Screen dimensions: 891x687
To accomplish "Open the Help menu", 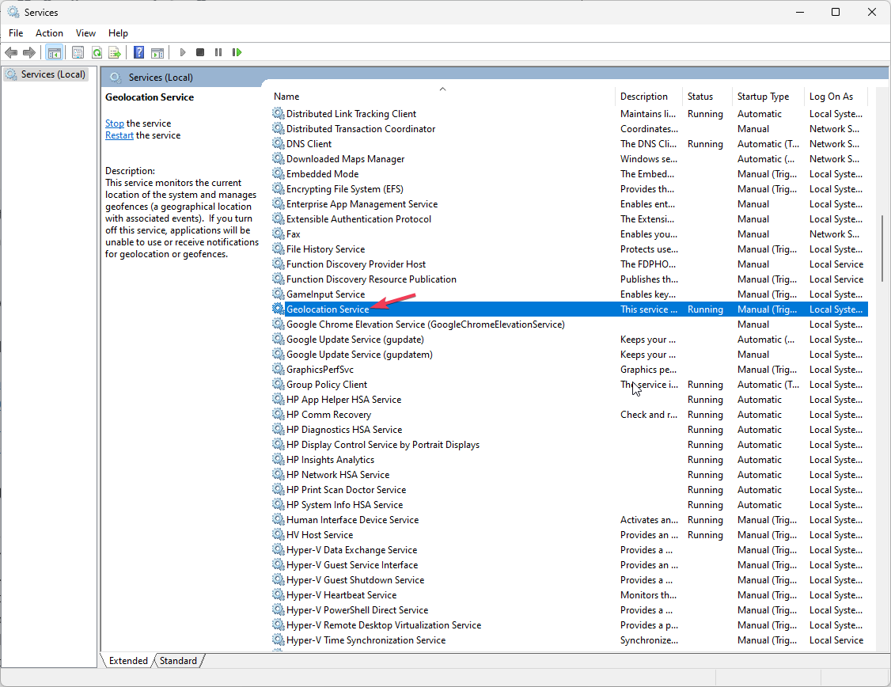I will [x=118, y=33].
